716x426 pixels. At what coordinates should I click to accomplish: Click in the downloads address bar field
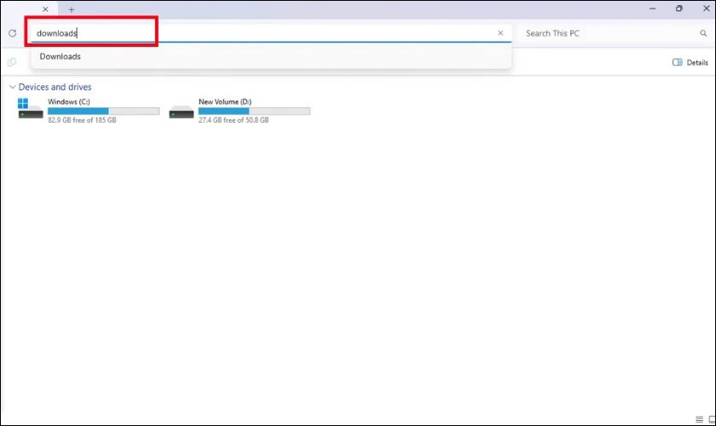(265, 33)
